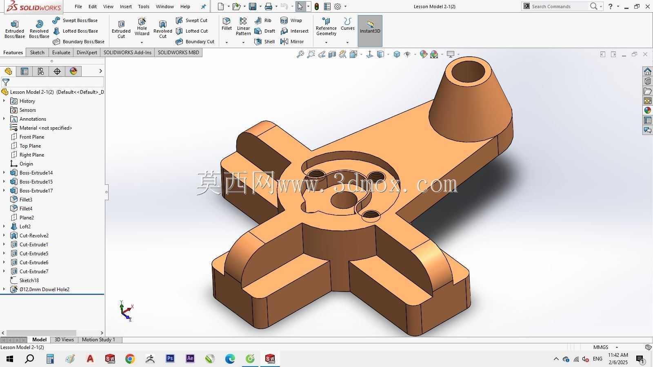Switch to the DimXpert tab

[87, 53]
